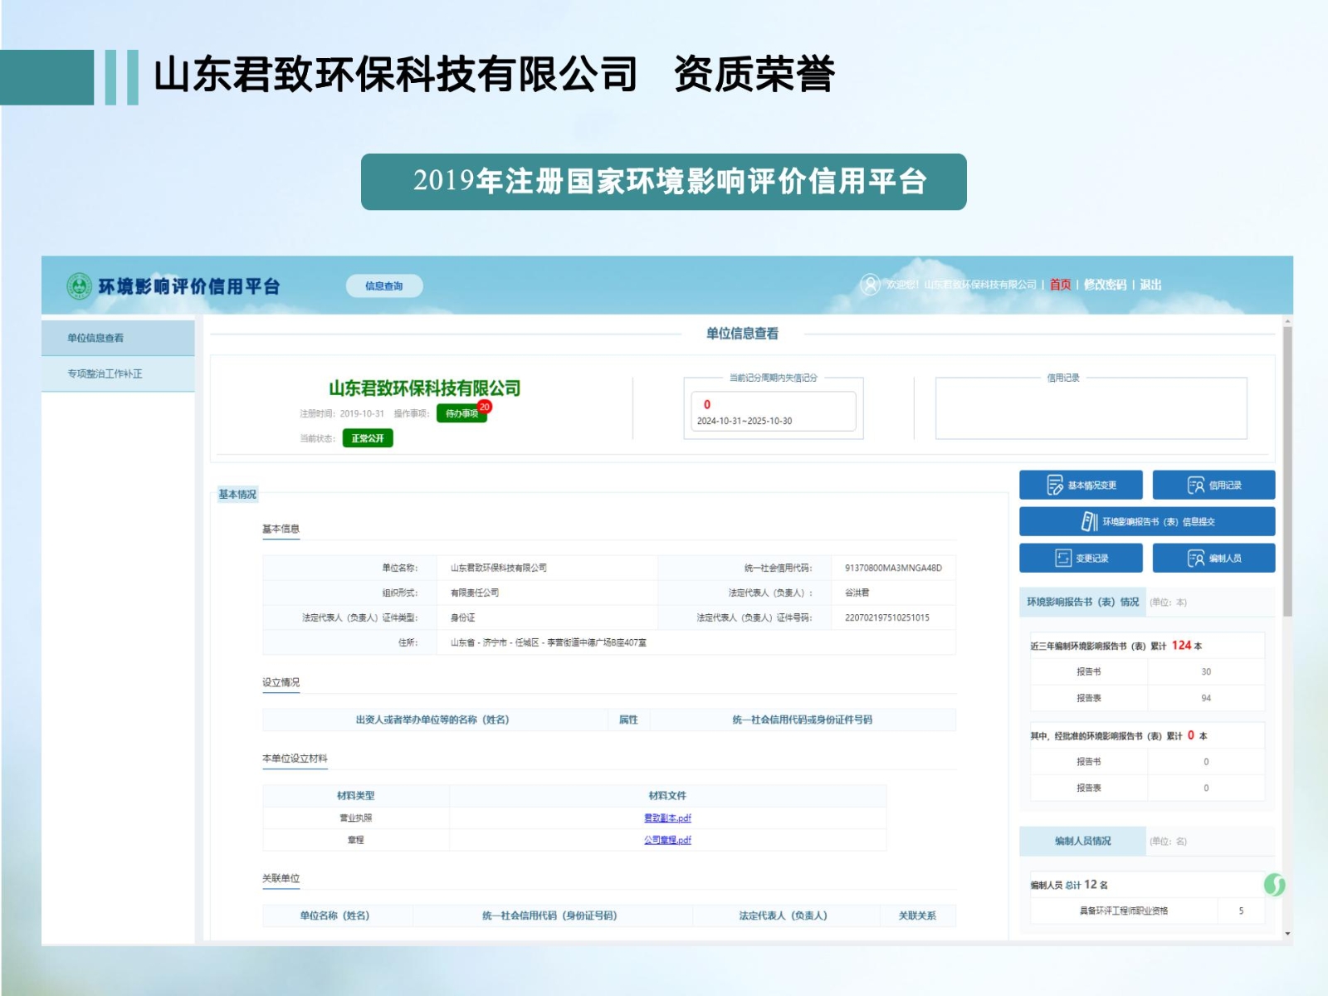Open 基本情况变更 button
This screenshot has width=1328, height=996.
pyautogui.click(x=1081, y=485)
